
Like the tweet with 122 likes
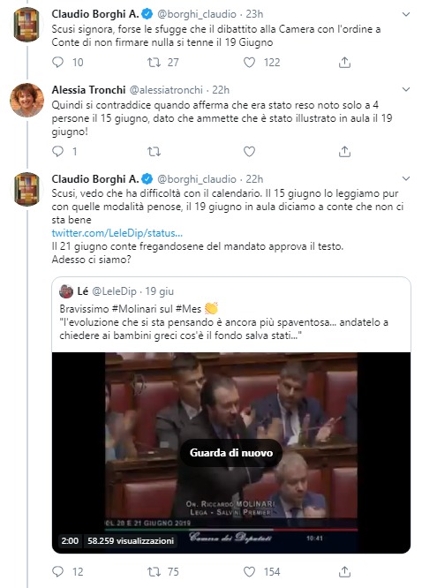click(250, 62)
